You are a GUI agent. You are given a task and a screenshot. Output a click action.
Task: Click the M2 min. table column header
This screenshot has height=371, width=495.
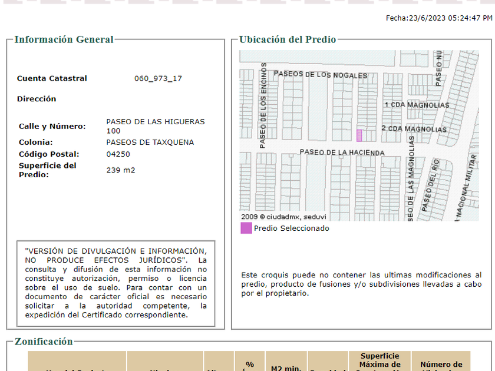tap(285, 367)
